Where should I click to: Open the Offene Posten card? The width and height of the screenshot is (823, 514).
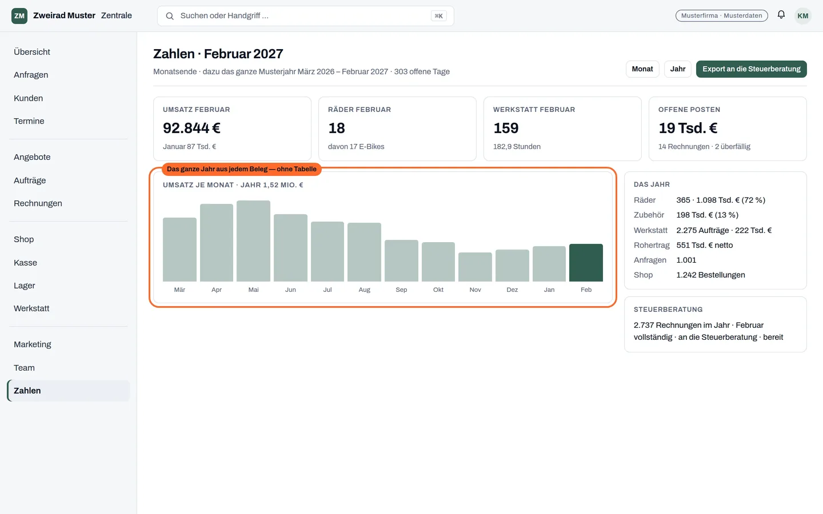pos(728,128)
